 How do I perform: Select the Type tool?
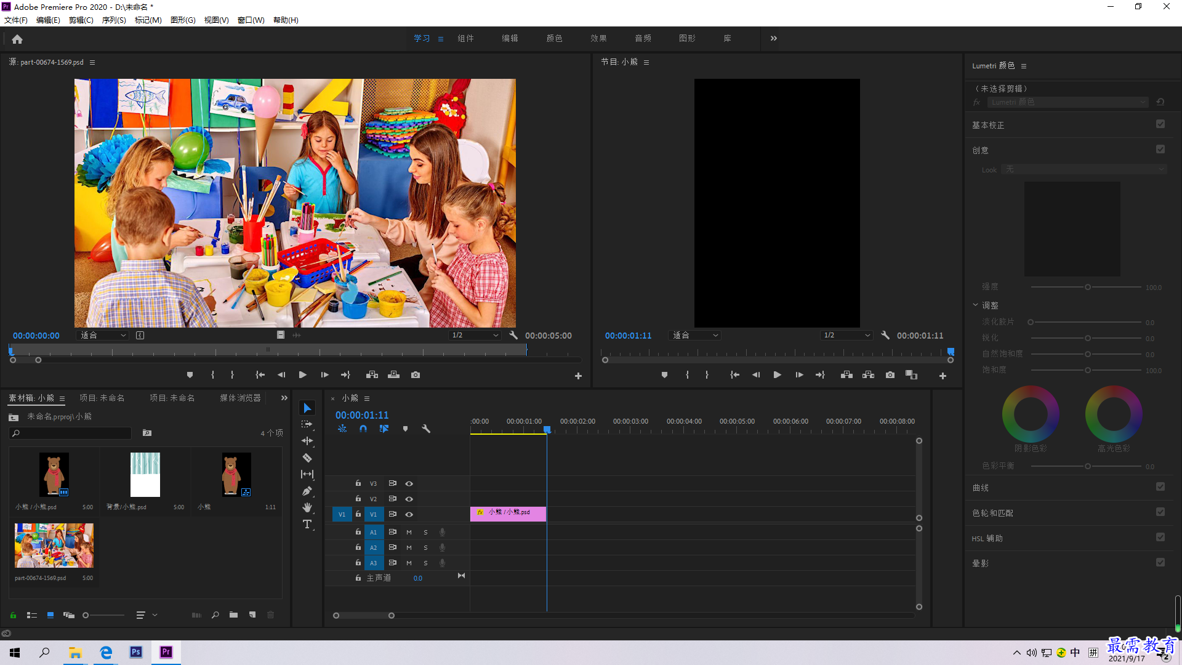pos(307,524)
